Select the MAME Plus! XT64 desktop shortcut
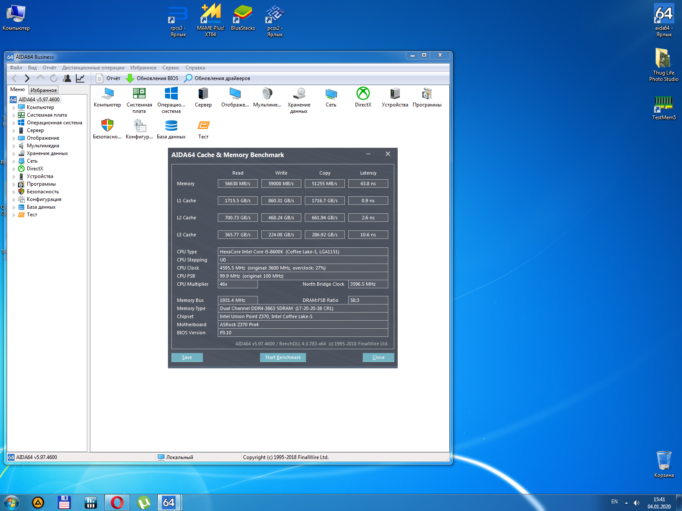The image size is (682, 511). pos(211,21)
